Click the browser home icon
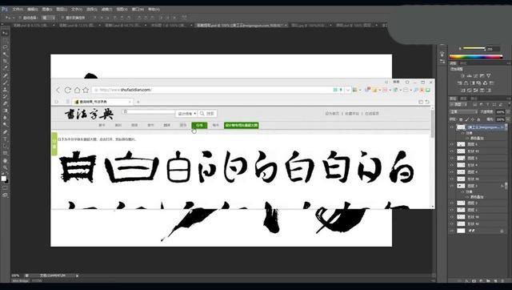 click(77, 90)
